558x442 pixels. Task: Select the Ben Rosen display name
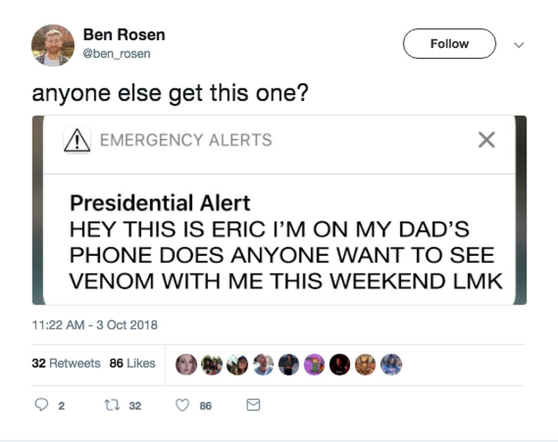(x=124, y=34)
